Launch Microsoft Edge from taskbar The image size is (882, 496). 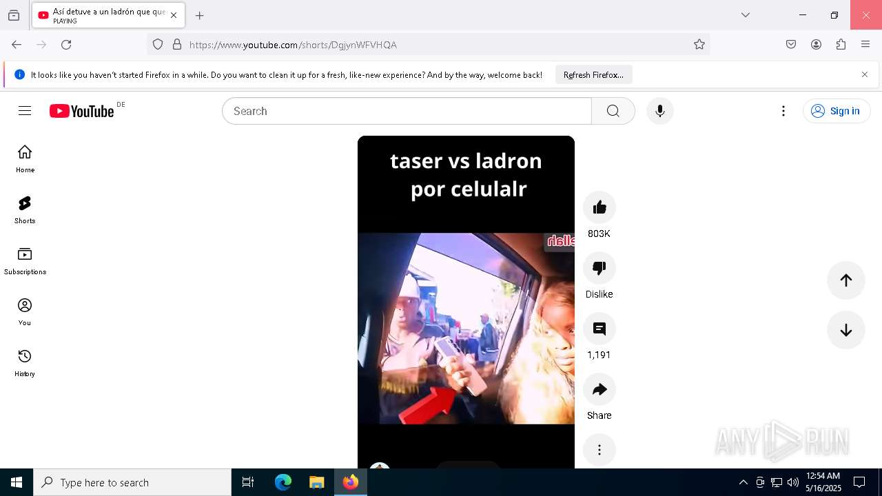coord(283,482)
